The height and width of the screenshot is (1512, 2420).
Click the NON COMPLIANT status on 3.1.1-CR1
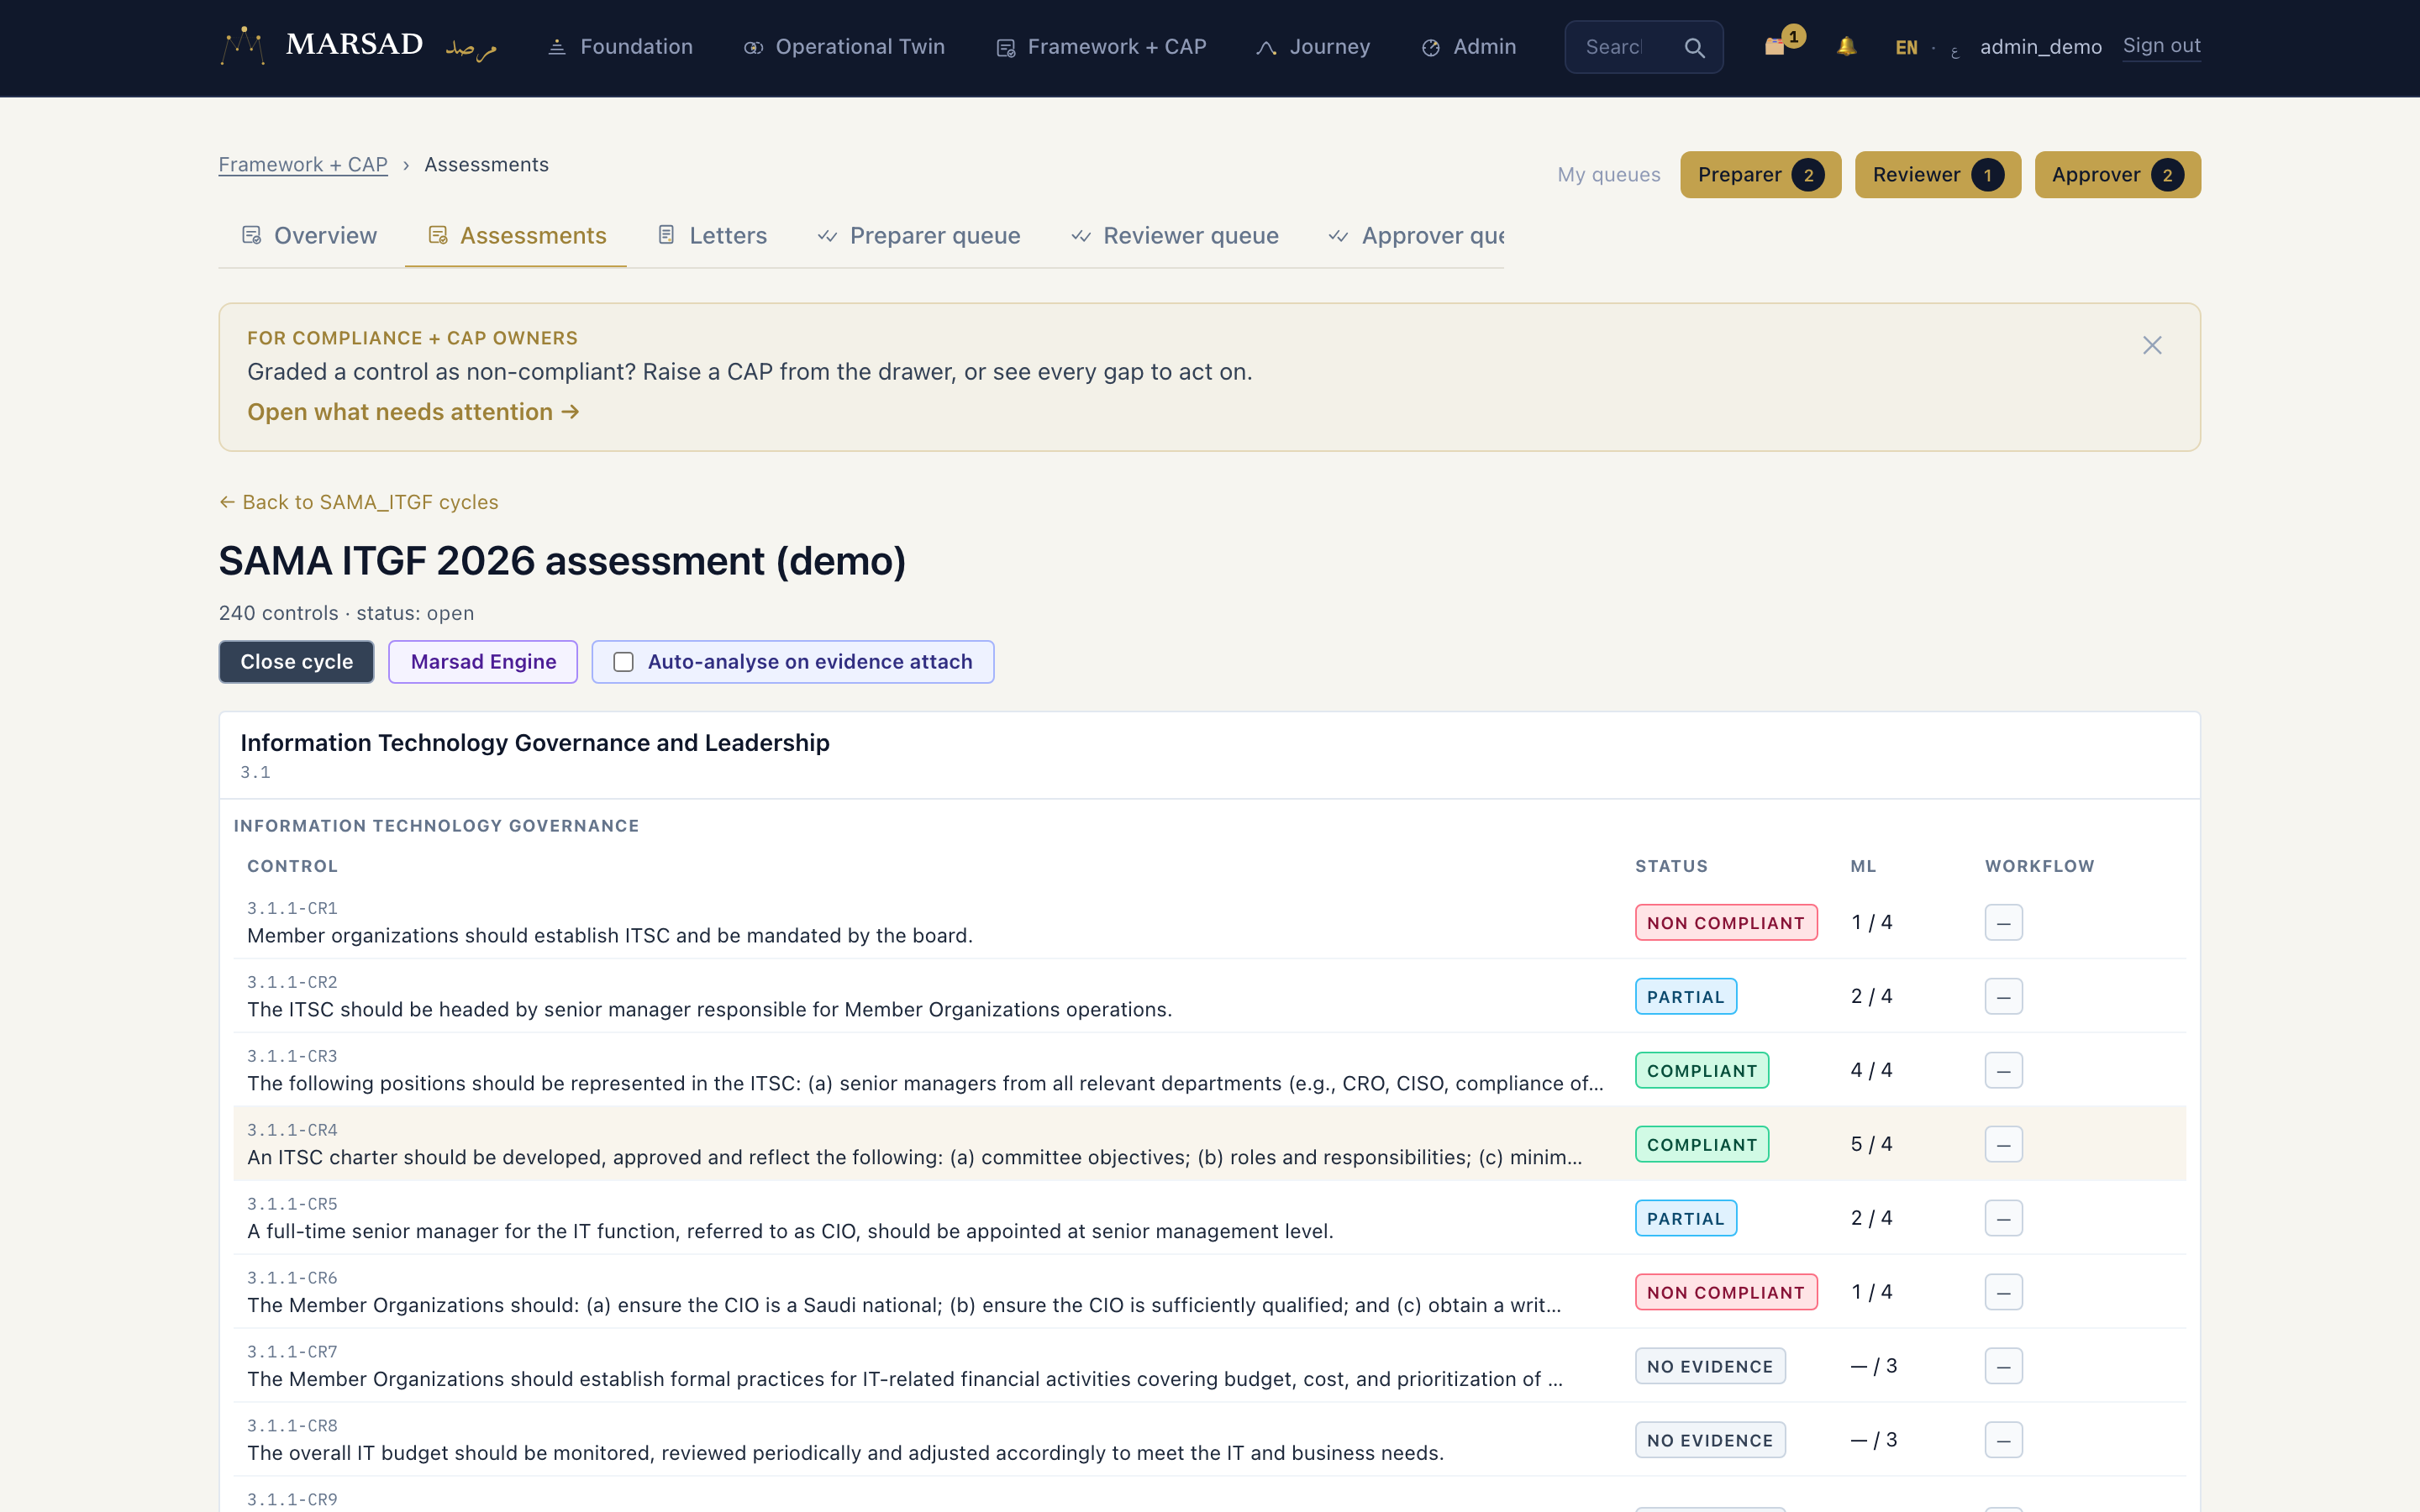(1726, 922)
